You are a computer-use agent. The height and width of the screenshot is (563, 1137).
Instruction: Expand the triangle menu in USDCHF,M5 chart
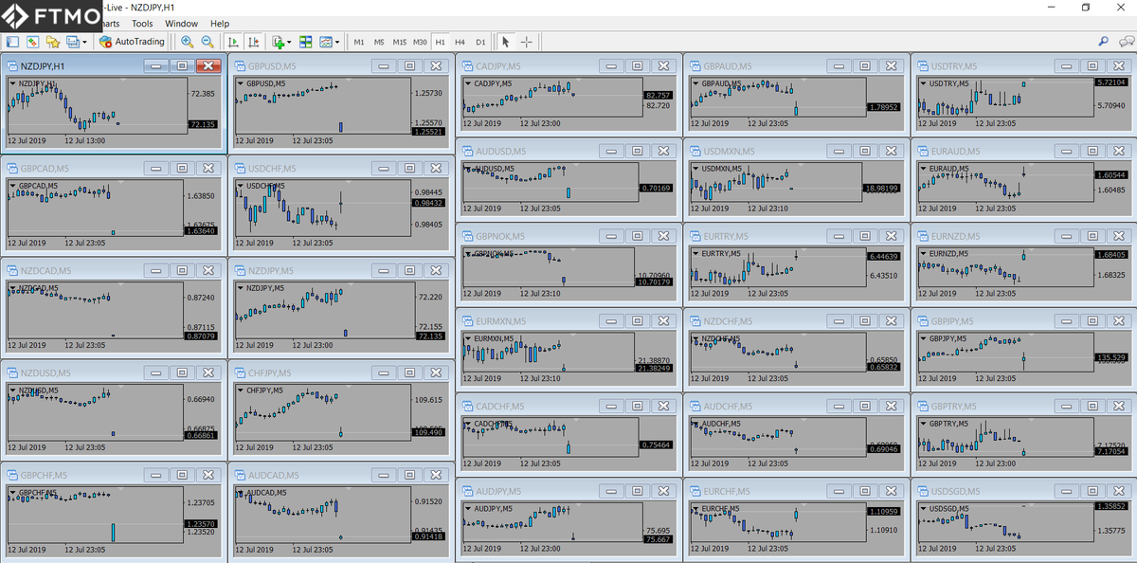click(241, 186)
